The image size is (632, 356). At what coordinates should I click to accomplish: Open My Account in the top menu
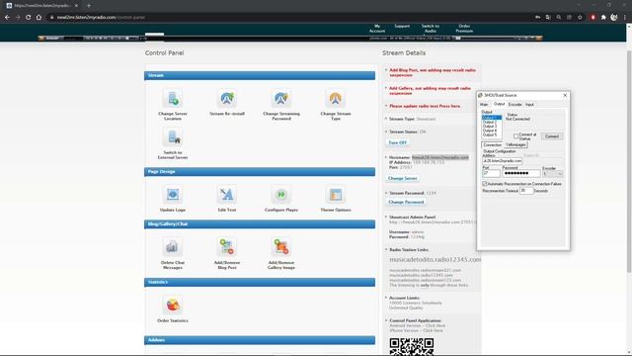pos(377,29)
